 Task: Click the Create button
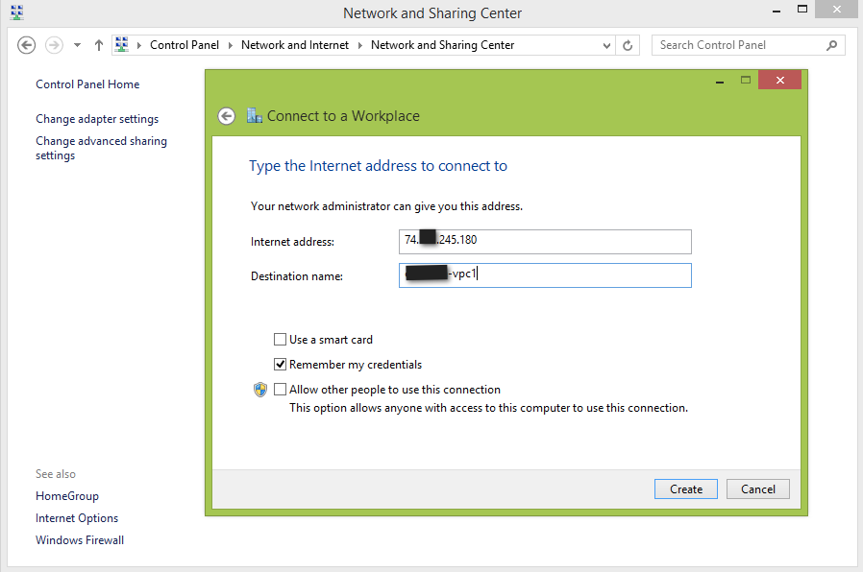686,489
